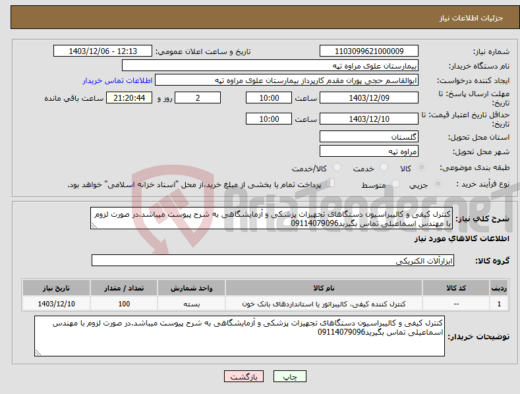Click the announcement date field 1403/12/06 - 12:13
The image size is (520, 394).
click(x=103, y=51)
